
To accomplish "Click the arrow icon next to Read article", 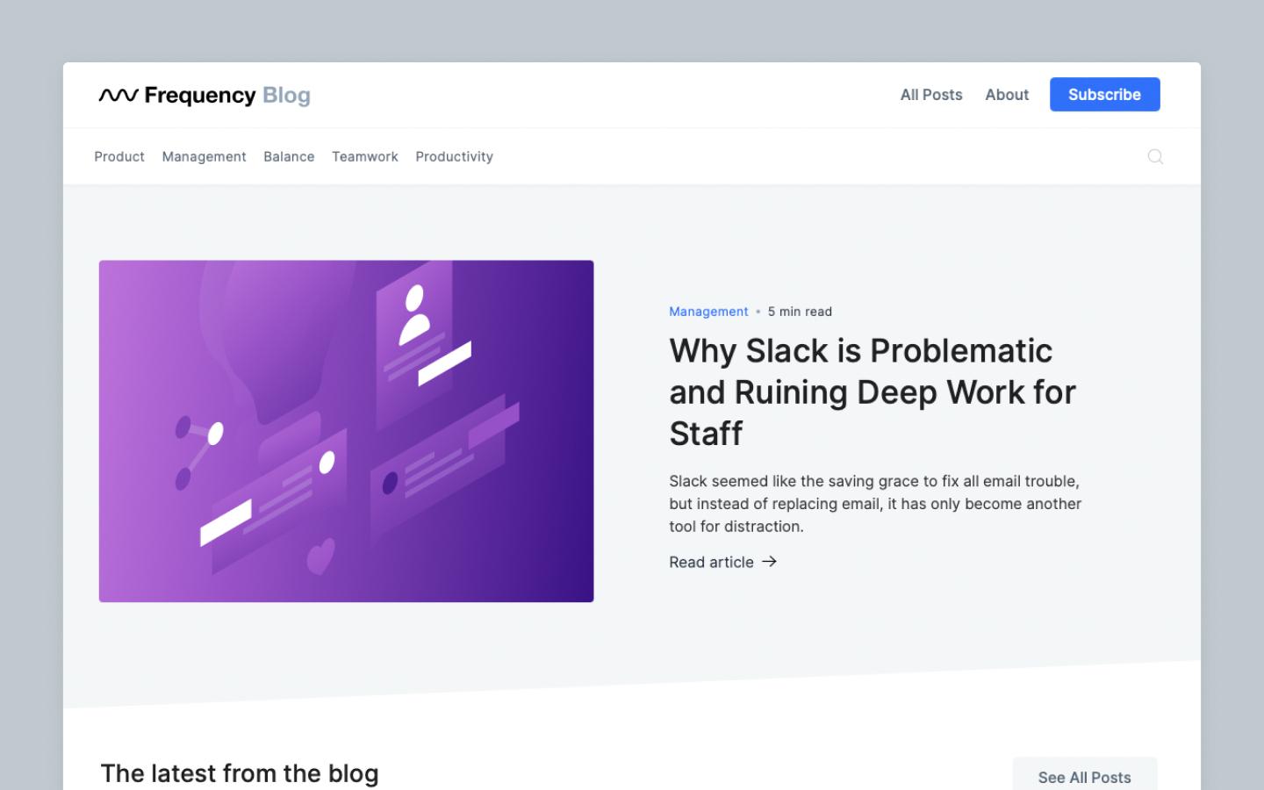I will tap(769, 562).
